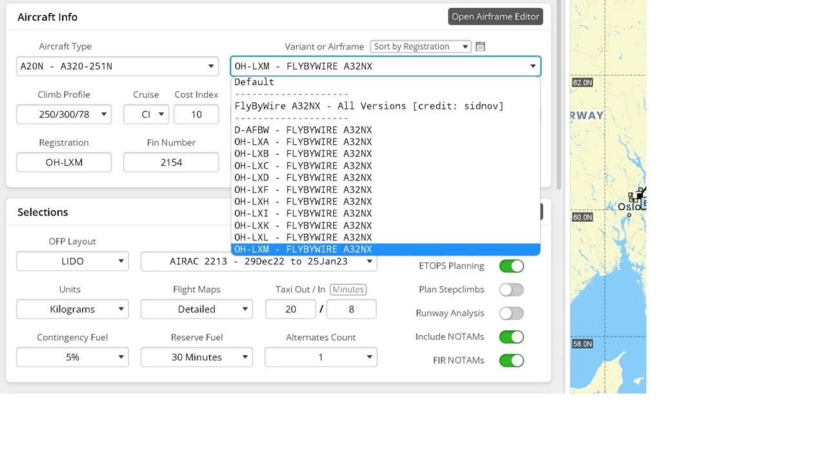This screenshot has width=826, height=464.
Task: Choose OH-LXI - FLYBYWIRE A32NX airframe
Action: (386, 213)
